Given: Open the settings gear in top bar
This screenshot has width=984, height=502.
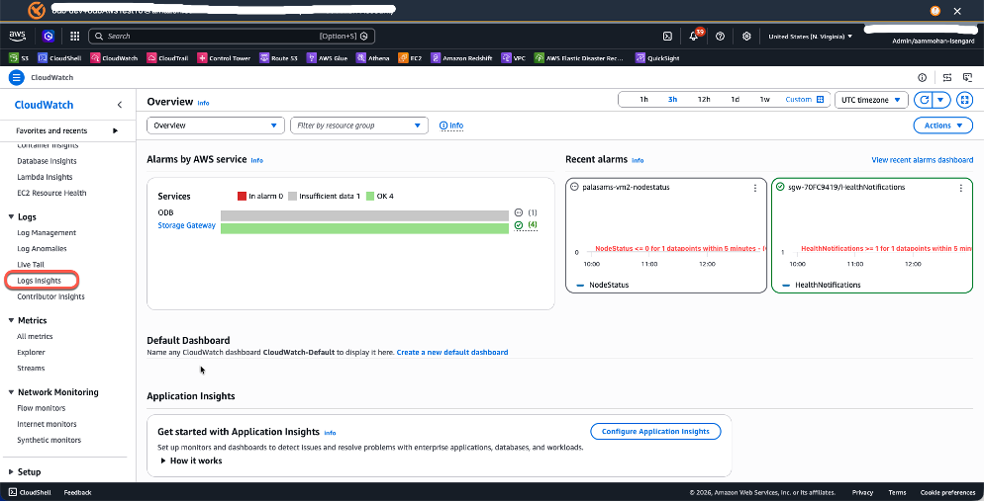Looking at the screenshot, I should click(746, 37).
